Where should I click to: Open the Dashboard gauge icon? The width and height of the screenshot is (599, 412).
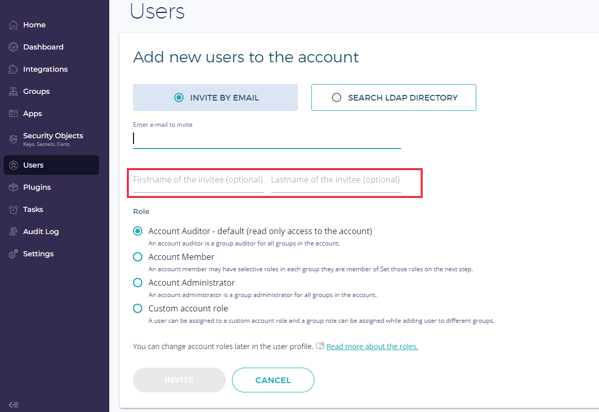coord(13,47)
